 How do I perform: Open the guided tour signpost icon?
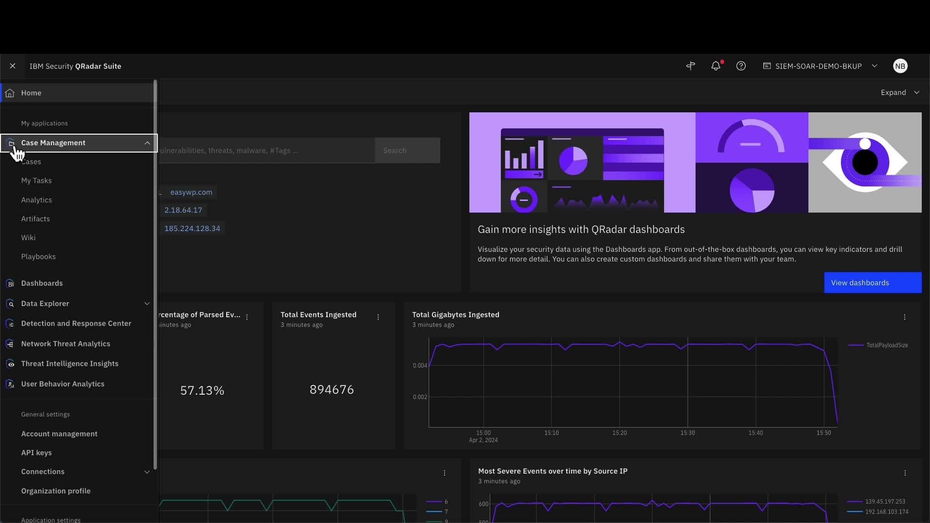[x=691, y=66]
